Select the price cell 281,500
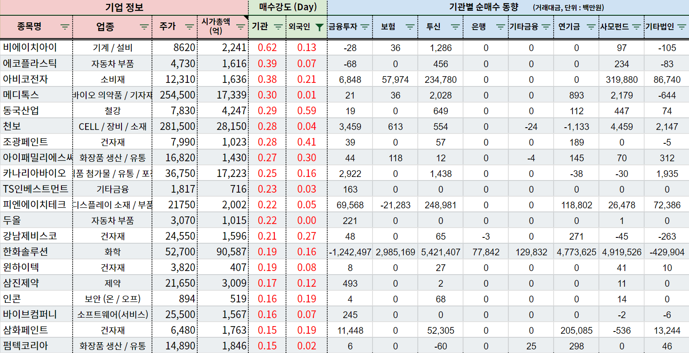The image size is (689, 353). click(x=175, y=126)
